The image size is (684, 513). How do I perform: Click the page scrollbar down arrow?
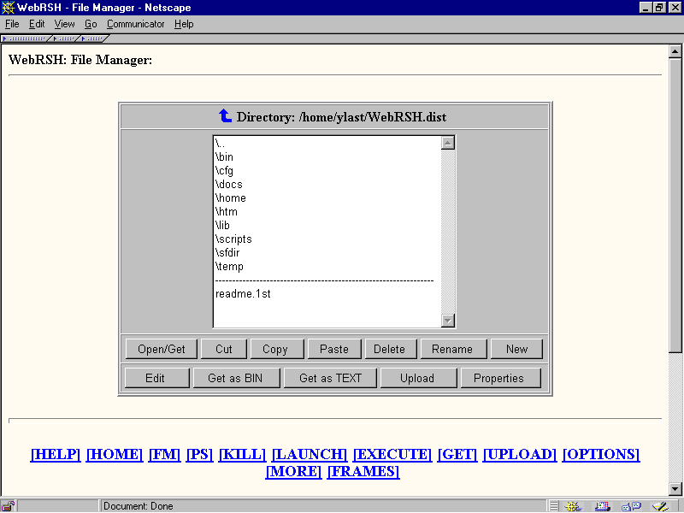pyautogui.click(x=675, y=488)
